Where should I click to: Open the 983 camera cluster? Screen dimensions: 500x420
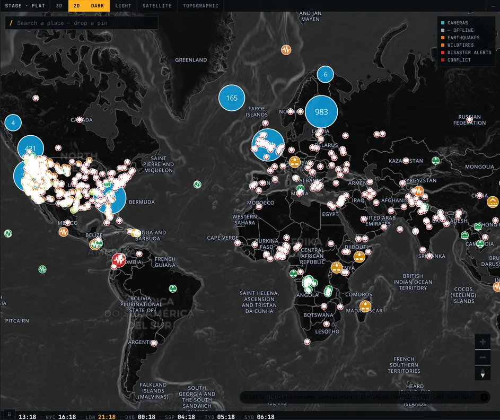coord(321,111)
